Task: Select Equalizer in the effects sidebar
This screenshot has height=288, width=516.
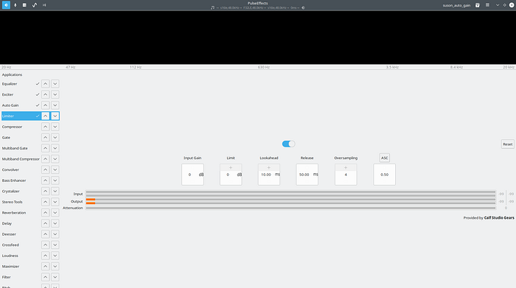Action: click(x=10, y=84)
